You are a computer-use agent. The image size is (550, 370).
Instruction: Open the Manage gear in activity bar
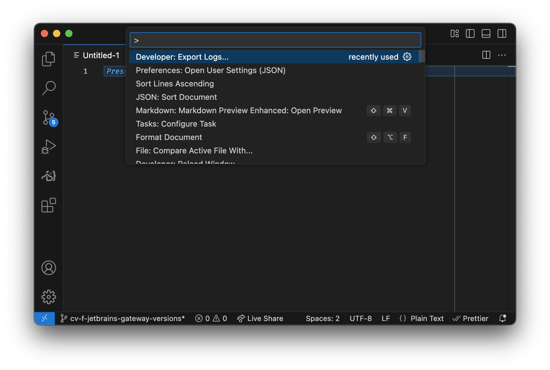pyautogui.click(x=48, y=297)
